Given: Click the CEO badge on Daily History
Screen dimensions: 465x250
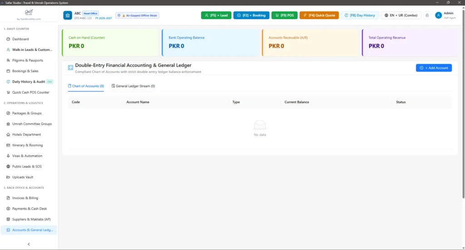Looking at the screenshot, I should 49,82.
